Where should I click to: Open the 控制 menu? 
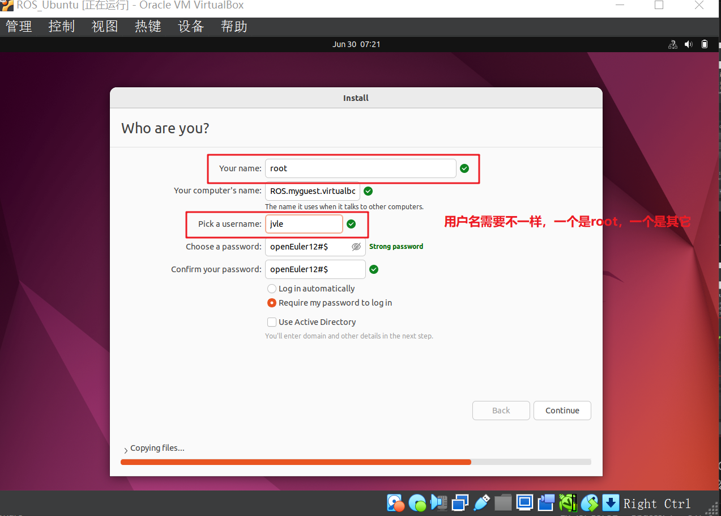tap(62, 27)
